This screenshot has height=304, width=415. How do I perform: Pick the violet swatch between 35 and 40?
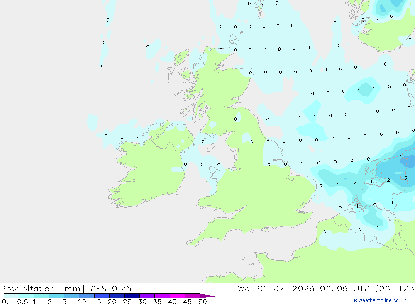pos(162,296)
